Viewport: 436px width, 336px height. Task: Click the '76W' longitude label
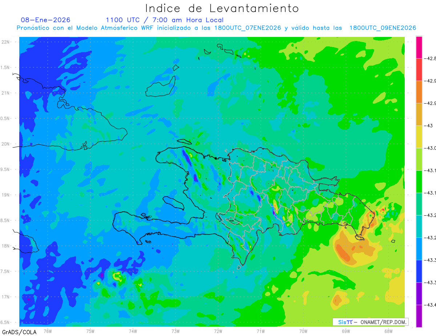tap(48, 331)
